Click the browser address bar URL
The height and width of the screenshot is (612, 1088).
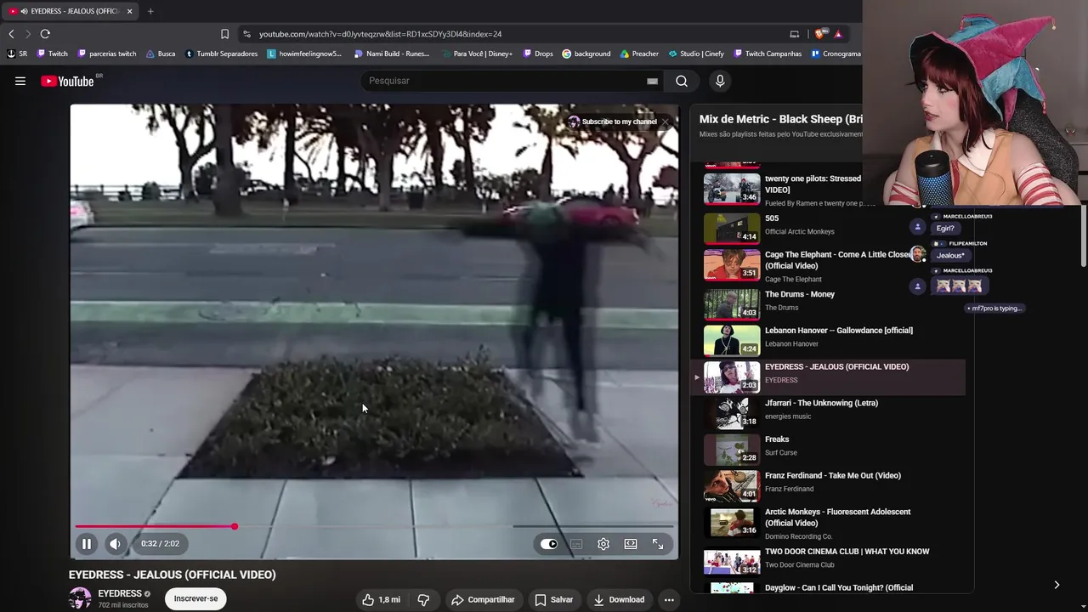click(380, 34)
